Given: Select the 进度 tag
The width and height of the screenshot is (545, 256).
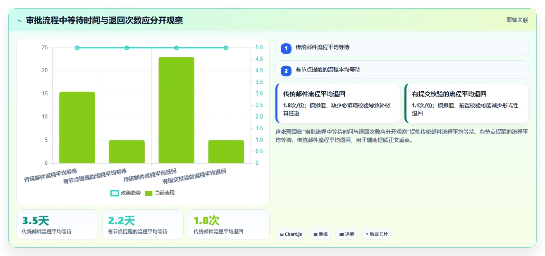Looking at the screenshot, I should [347, 234].
